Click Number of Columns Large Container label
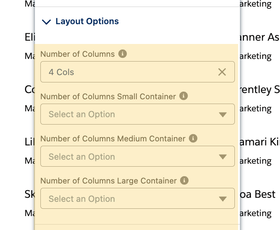Screen dimensions: 280x230 (x=108, y=181)
